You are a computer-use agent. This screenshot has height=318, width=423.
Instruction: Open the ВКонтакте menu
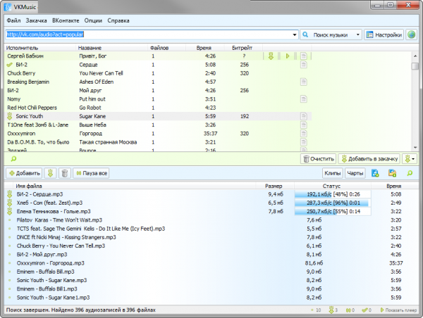[66, 20]
